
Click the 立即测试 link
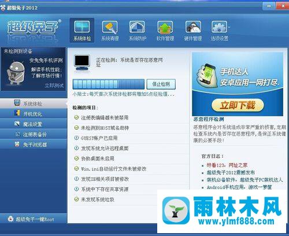(54, 85)
